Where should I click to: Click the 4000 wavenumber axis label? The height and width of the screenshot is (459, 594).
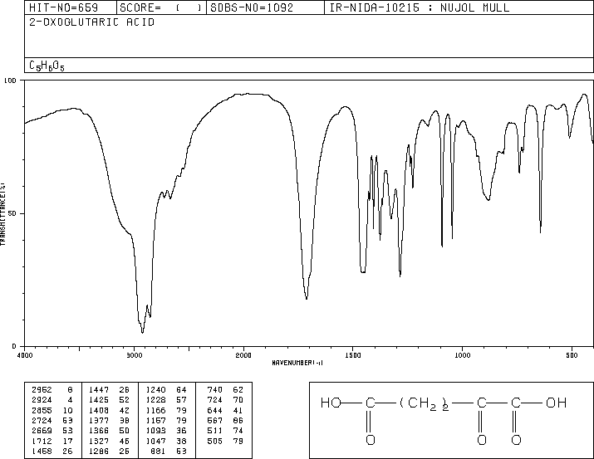[25, 355]
